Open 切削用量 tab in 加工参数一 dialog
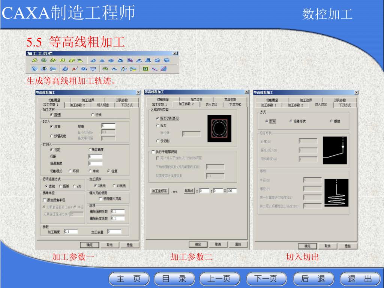This screenshot has height=288, width=384. tap(54, 100)
